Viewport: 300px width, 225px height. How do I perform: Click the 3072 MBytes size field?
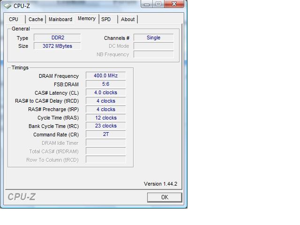click(x=57, y=46)
